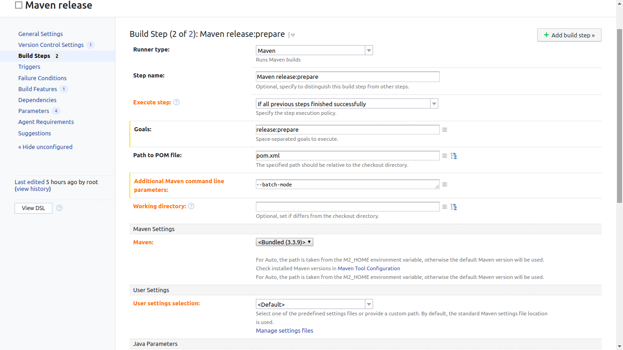
Task: Click help icon next to Execute step
Action: tap(177, 102)
